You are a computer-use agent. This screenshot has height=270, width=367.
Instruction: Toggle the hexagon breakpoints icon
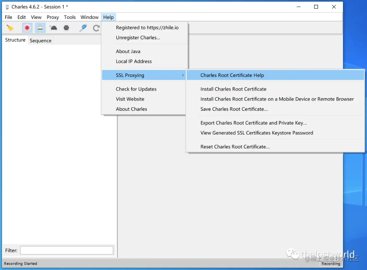click(x=67, y=28)
